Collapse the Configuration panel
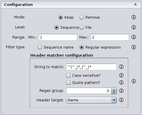Screen dimensions: 142x115 (x=135, y=4)
